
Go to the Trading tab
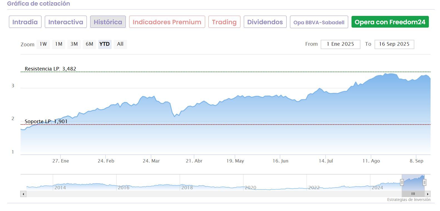224,22
